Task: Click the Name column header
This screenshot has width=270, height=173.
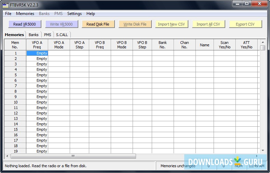Action: tap(205, 45)
